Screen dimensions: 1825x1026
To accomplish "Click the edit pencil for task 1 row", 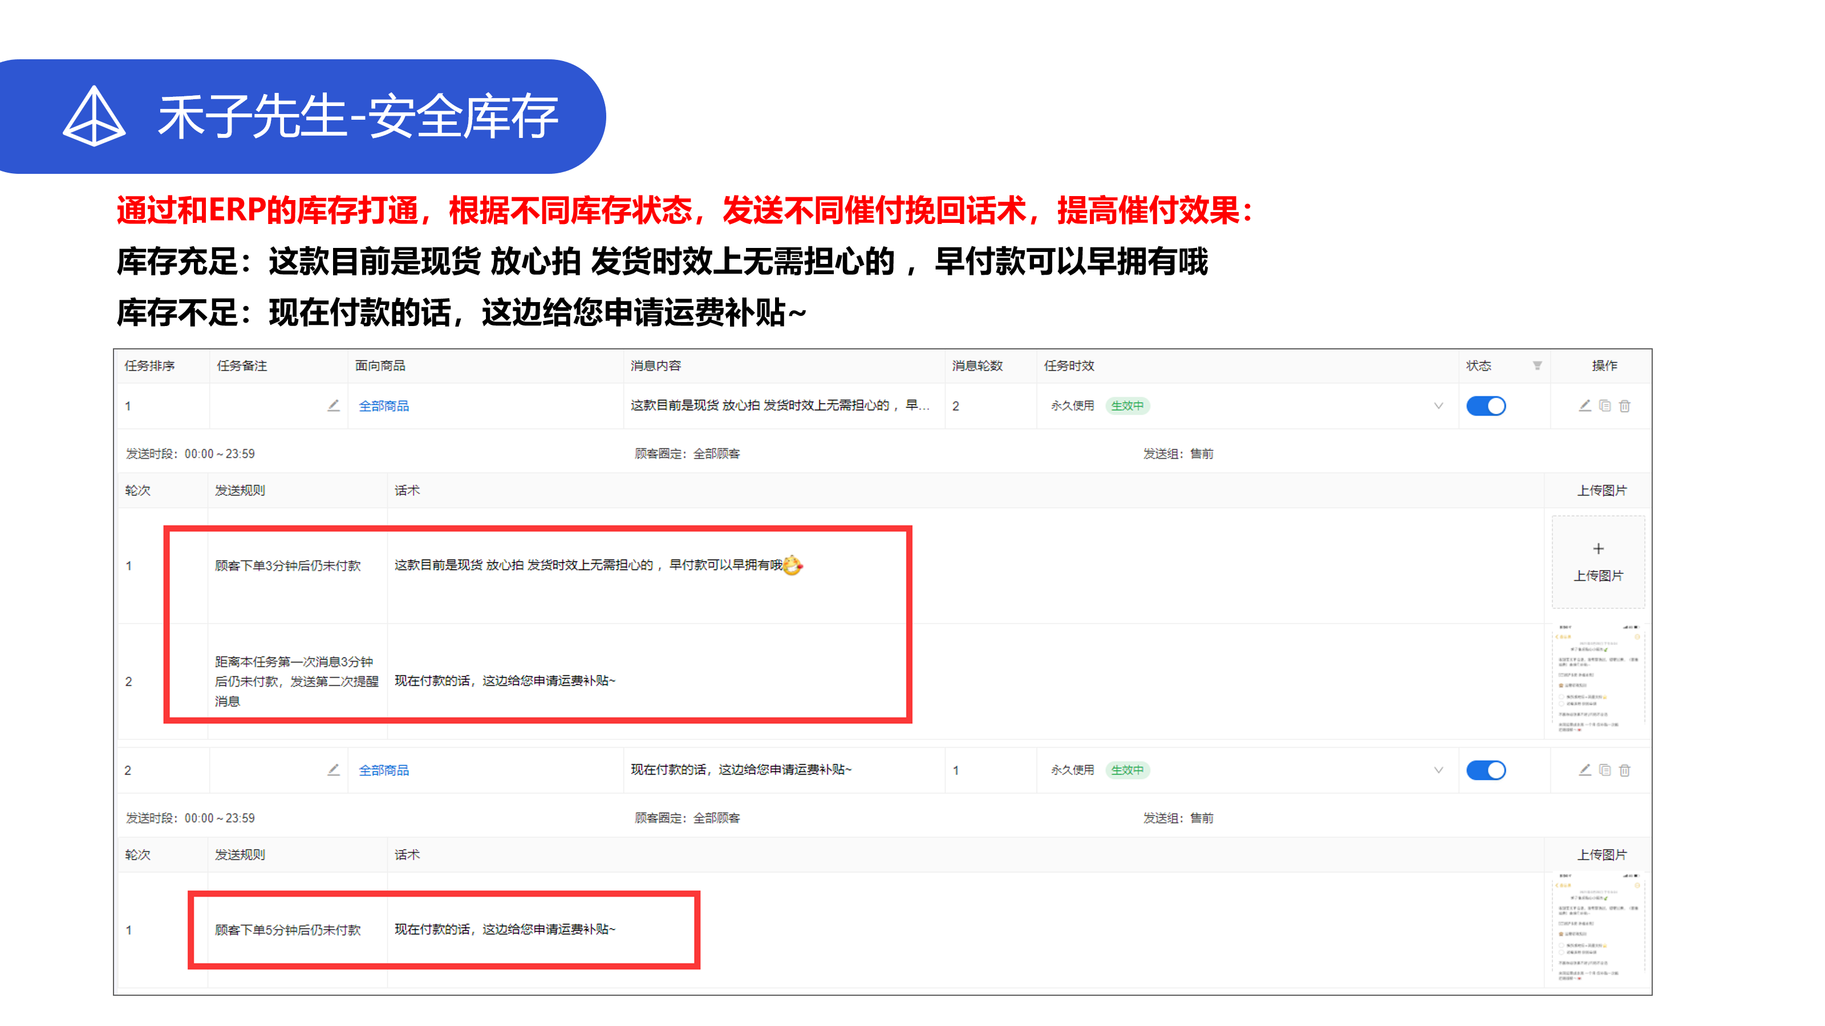I will coord(1585,406).
